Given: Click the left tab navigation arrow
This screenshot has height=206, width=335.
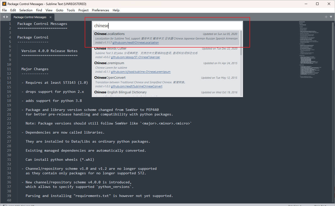Looking at the screenshot, I should point(4,17).
